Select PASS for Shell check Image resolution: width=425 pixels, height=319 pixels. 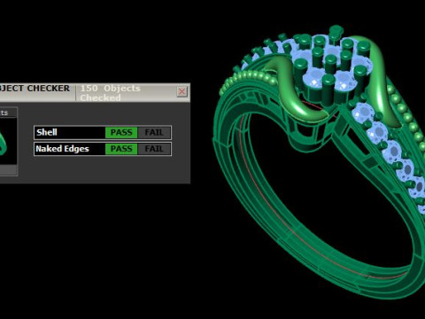click(121, 133)
